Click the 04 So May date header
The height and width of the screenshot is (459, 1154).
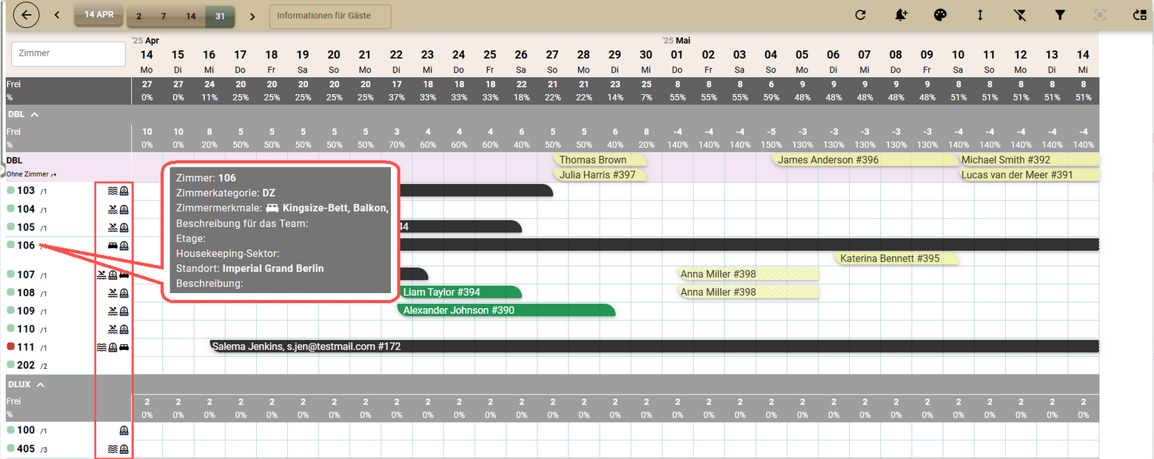tap(771, 60)
